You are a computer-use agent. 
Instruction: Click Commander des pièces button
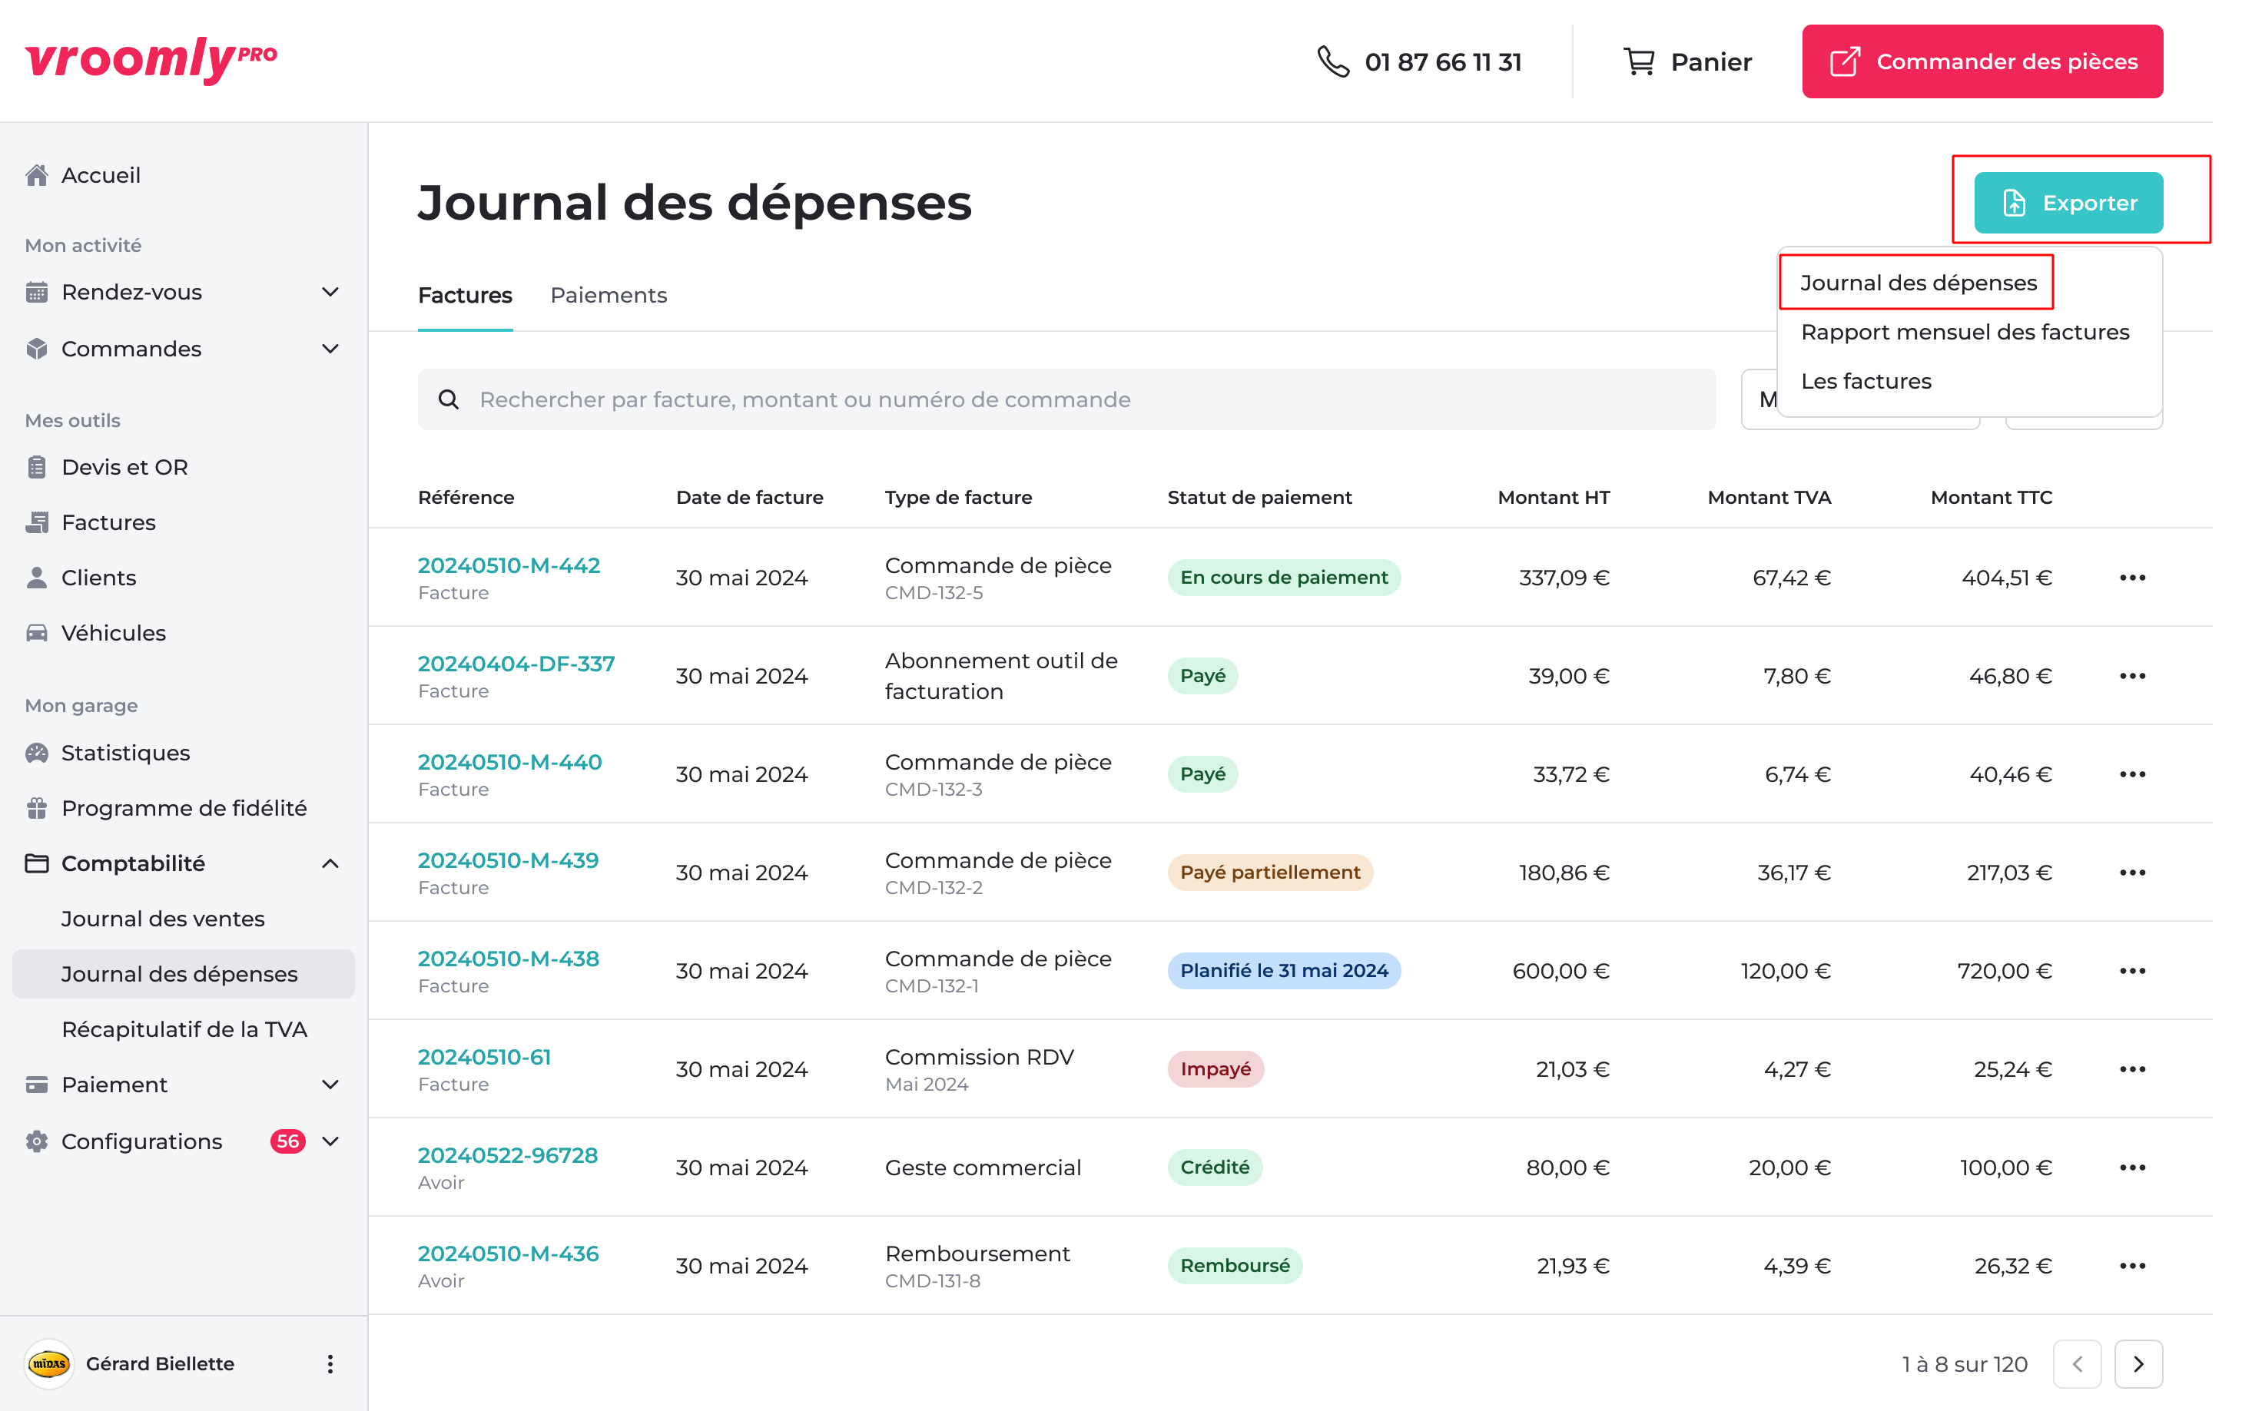coord(1982,61)
